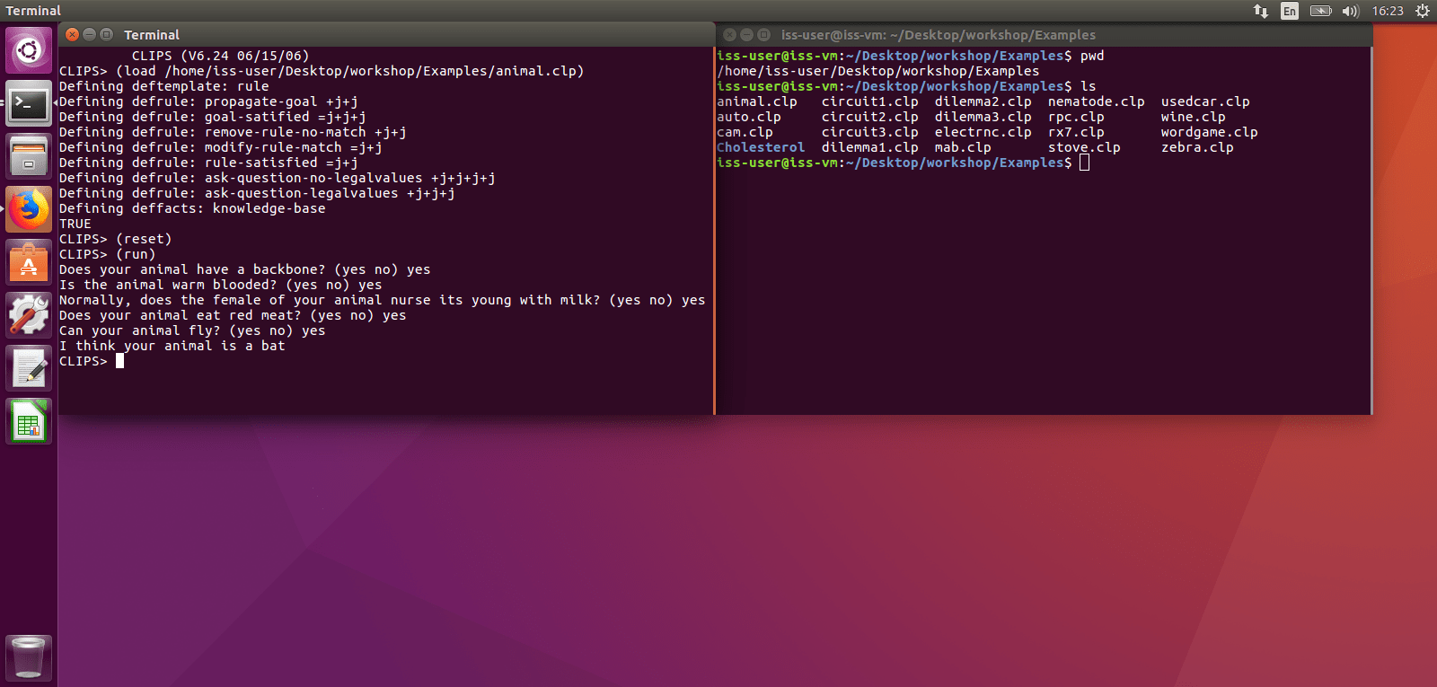Open Ubuntu Software center icon
The image size is (1437, 687).
point(29,262)
